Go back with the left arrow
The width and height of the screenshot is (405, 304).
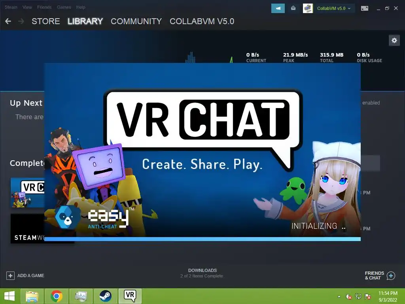8,21
